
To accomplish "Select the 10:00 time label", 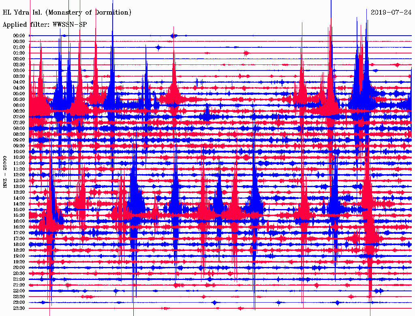I will (x=19, y=152).
